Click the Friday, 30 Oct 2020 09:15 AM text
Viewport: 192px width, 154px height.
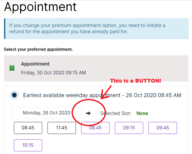[53, 72]
